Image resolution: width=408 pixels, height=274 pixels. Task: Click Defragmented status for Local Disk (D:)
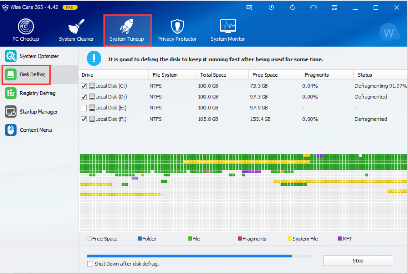pyautogui.click(x=371, y=97)
